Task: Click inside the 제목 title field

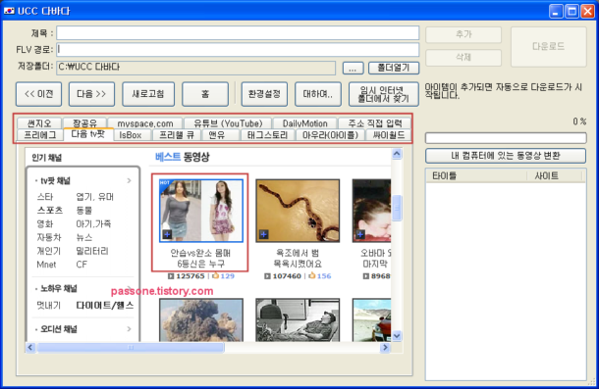Action: (x=238, y=32)
